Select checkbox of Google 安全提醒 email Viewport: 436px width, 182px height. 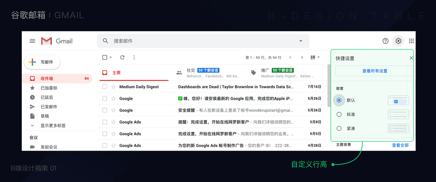[x=105, y=110]
